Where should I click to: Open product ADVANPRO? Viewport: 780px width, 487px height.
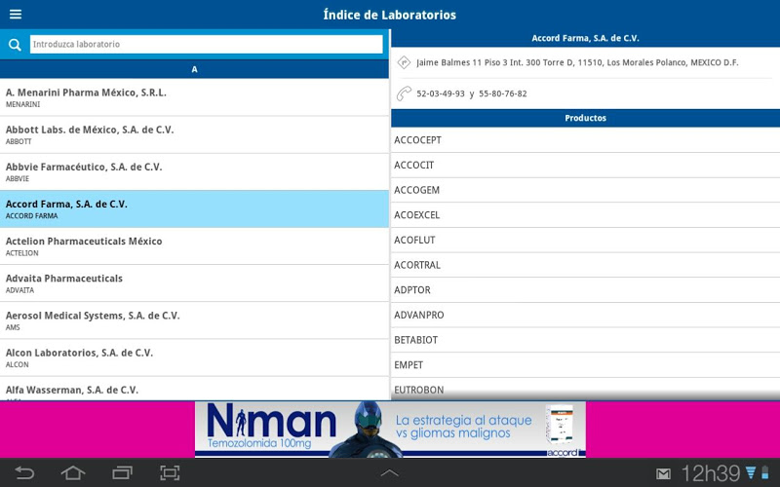coord(586,315)
